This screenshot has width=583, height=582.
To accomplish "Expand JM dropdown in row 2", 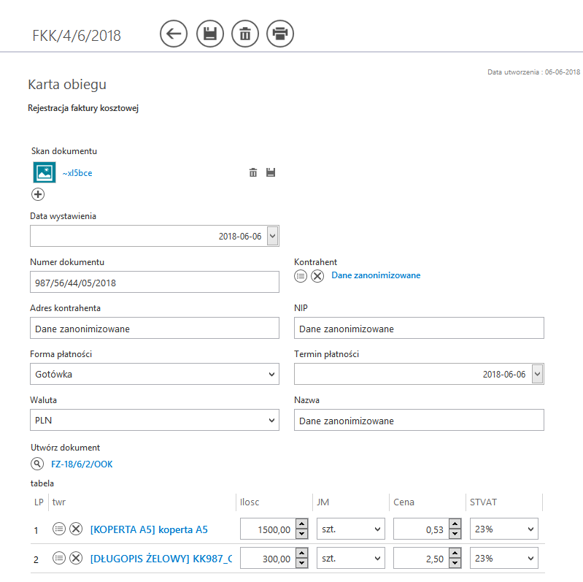I will click(351, 558).
